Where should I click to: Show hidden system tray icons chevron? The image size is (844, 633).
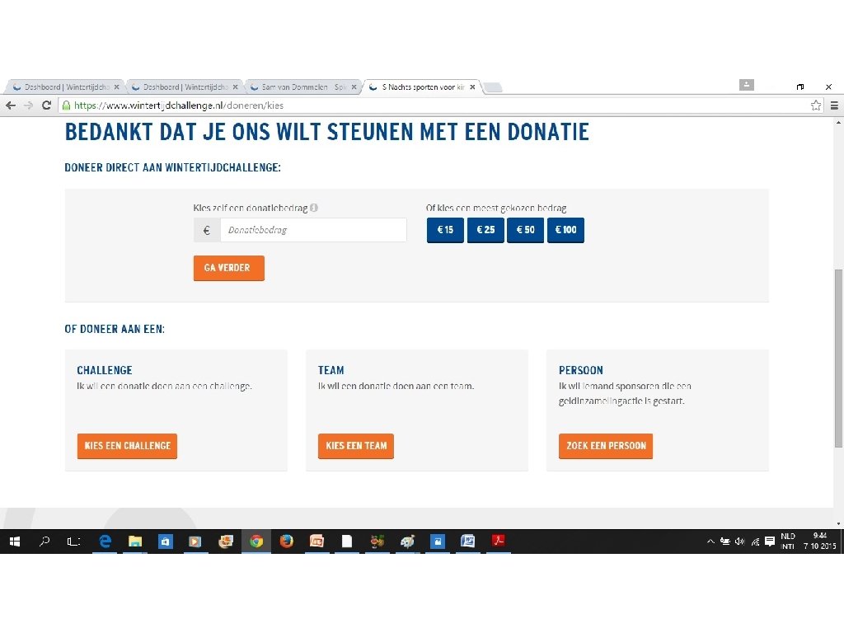pos(710,542)
